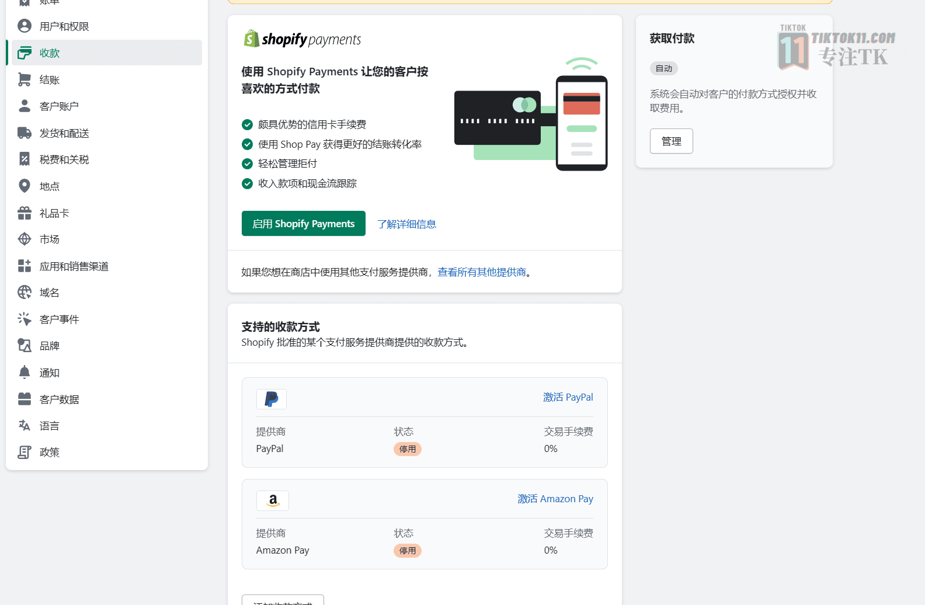Click the 发货和配送 truck icon
The image size is (925, 605).
pyautogui.click(x=25, y=133)
